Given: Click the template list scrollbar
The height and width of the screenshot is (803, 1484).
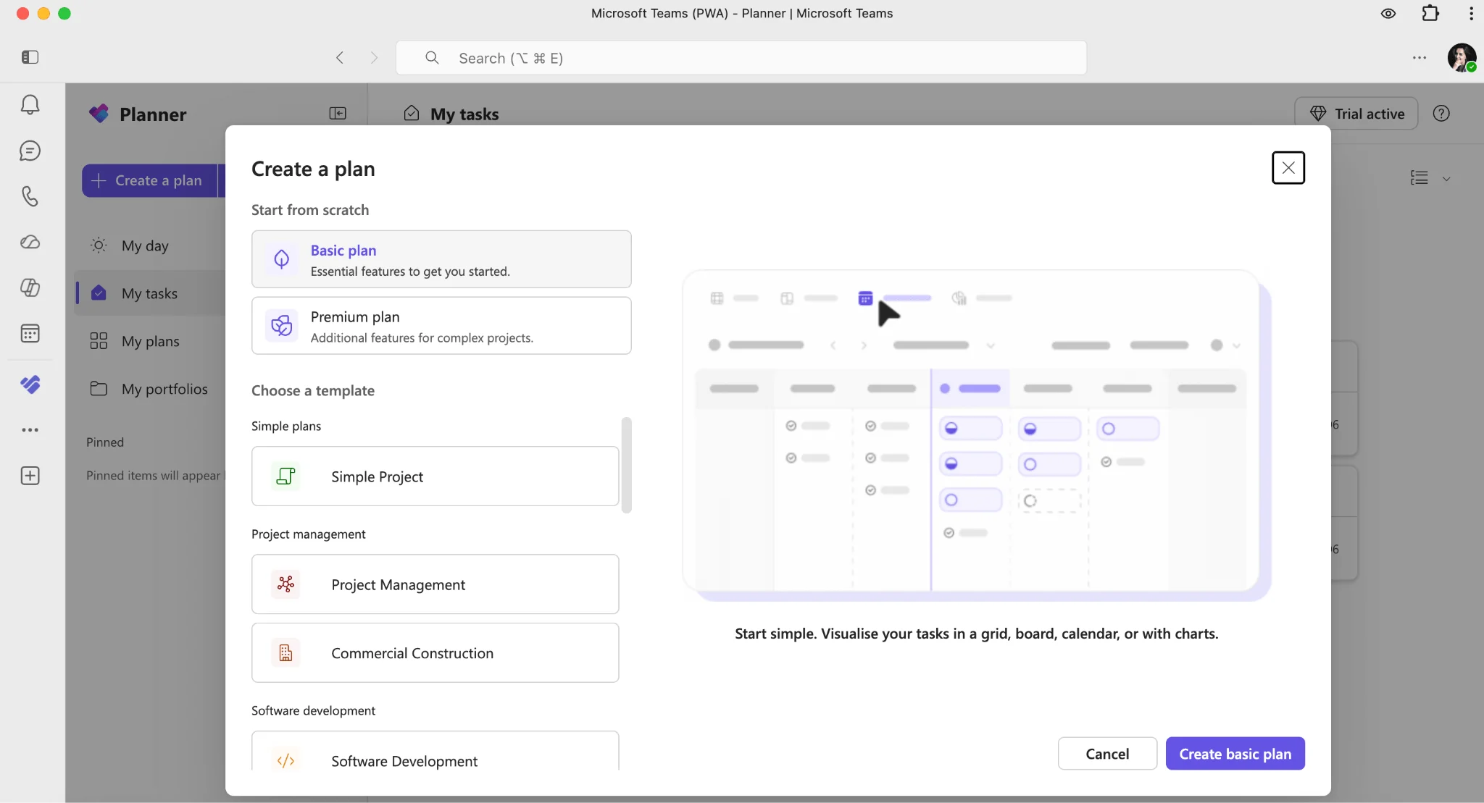Looking at the screenshot, I should click(627, 465).
